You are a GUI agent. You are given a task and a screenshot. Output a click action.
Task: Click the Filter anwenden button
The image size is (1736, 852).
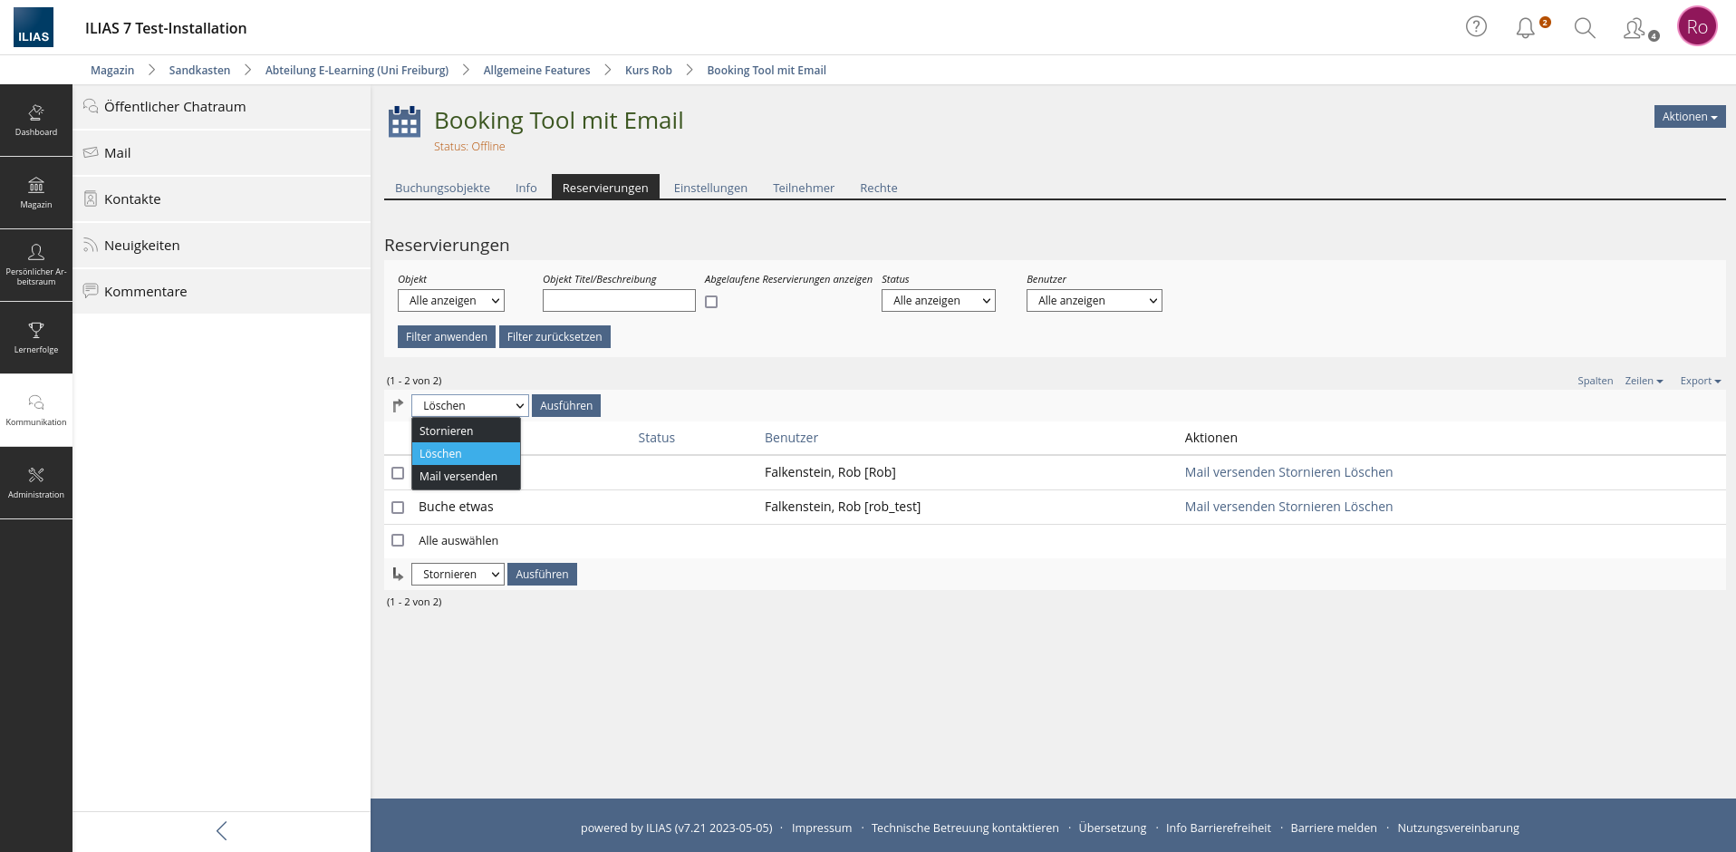[x=446, y=337]
